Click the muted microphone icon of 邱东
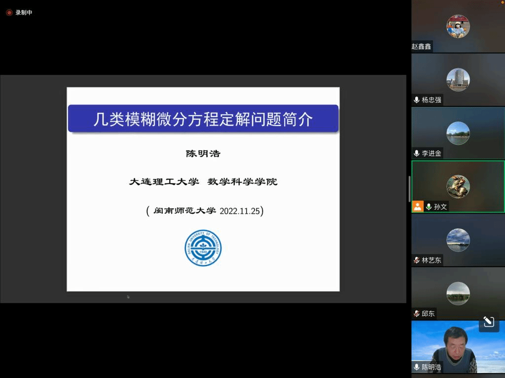 [x=417, y=314]
